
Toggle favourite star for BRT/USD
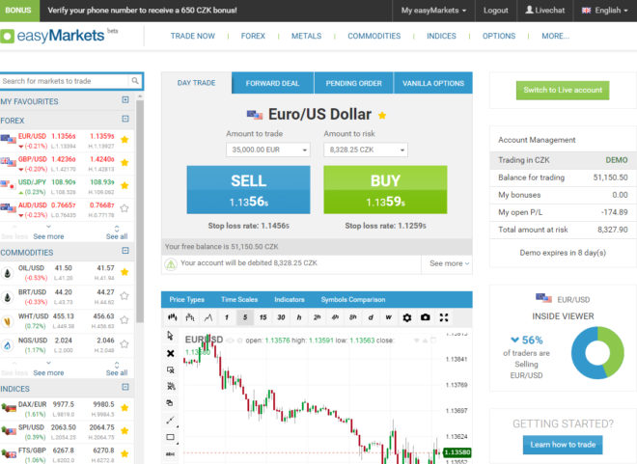(125, 296)
